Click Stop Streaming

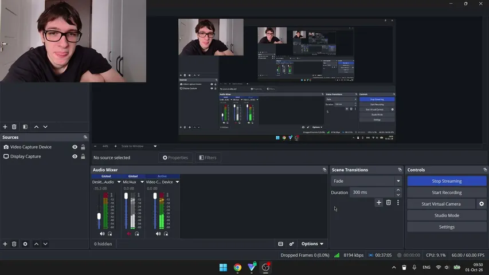tap(447, 181)
